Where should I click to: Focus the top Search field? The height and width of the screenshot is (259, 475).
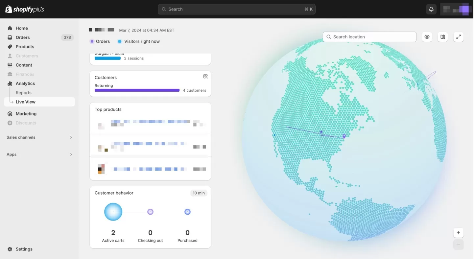click(x=237, y=9)
